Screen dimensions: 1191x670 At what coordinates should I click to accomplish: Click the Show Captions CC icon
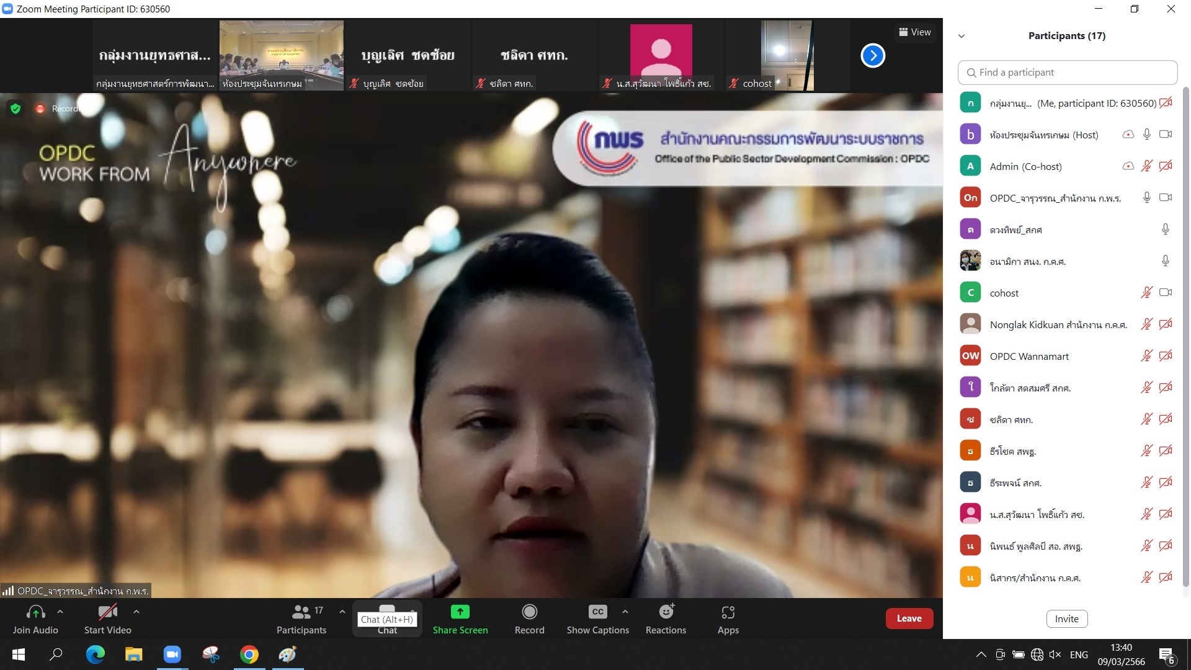click(x=597, y=612)
